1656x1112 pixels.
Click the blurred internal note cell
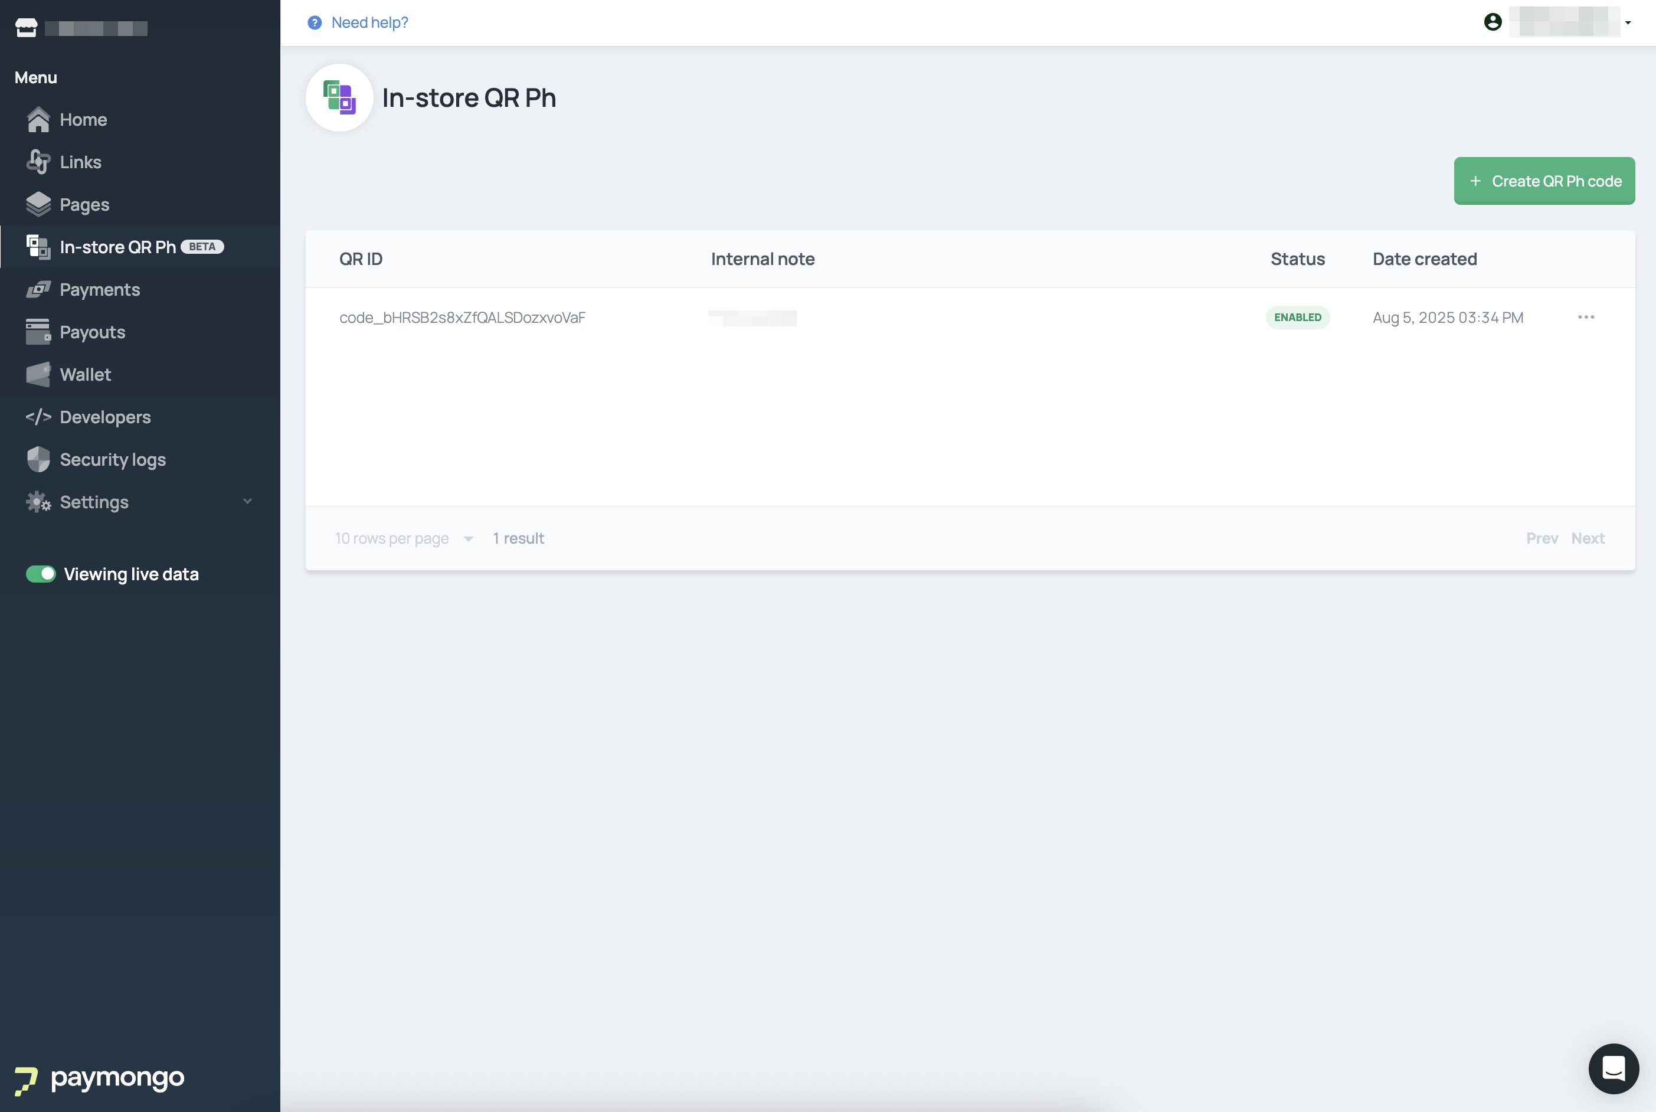[x=752, y=318]
